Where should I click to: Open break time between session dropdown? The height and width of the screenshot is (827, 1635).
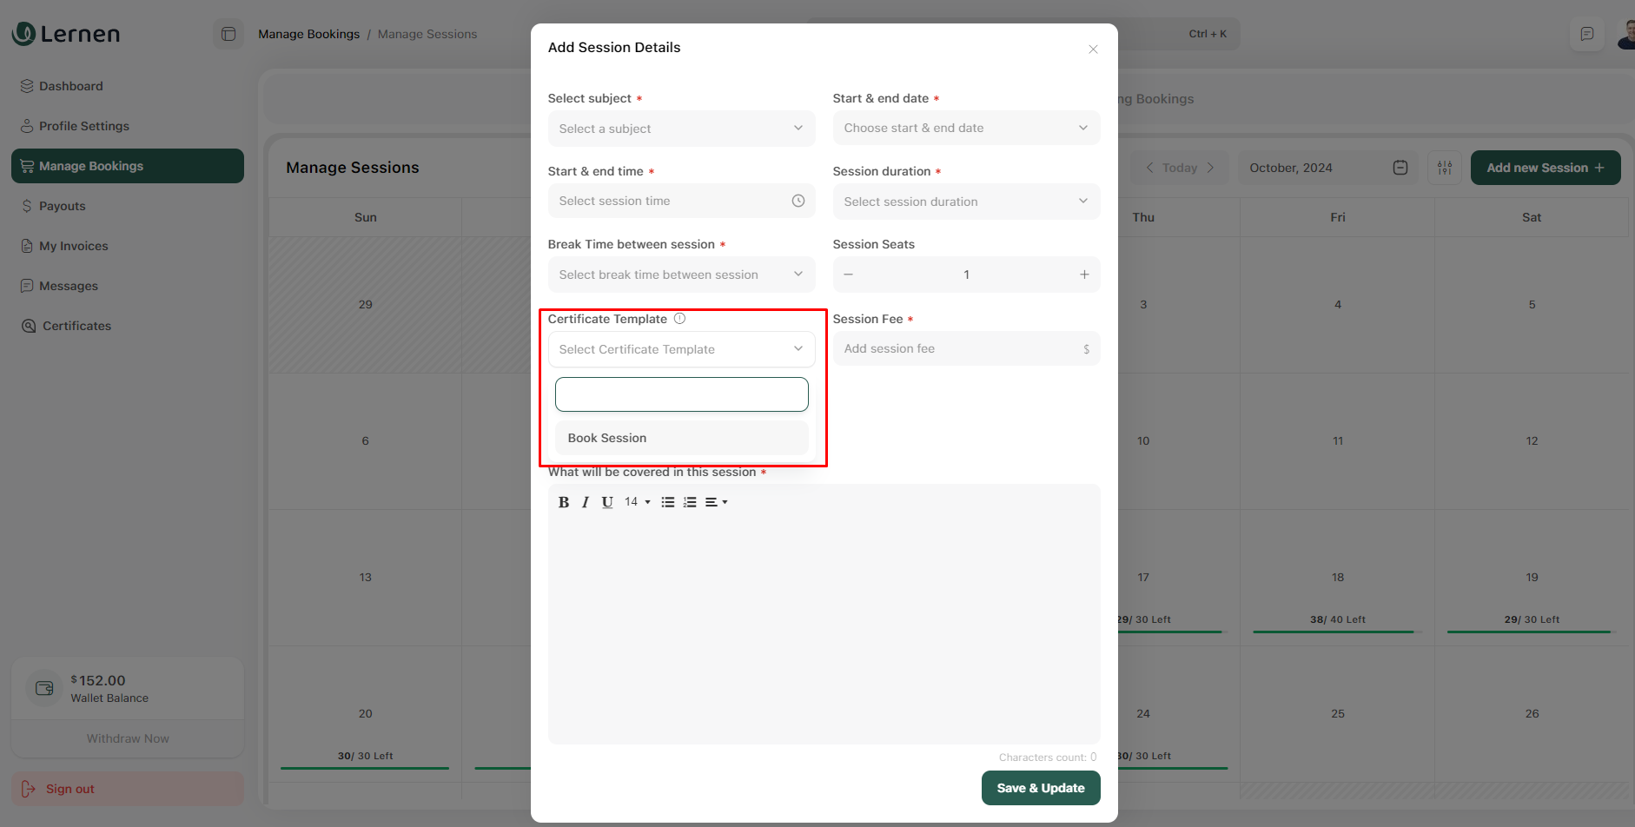[681, 275]
